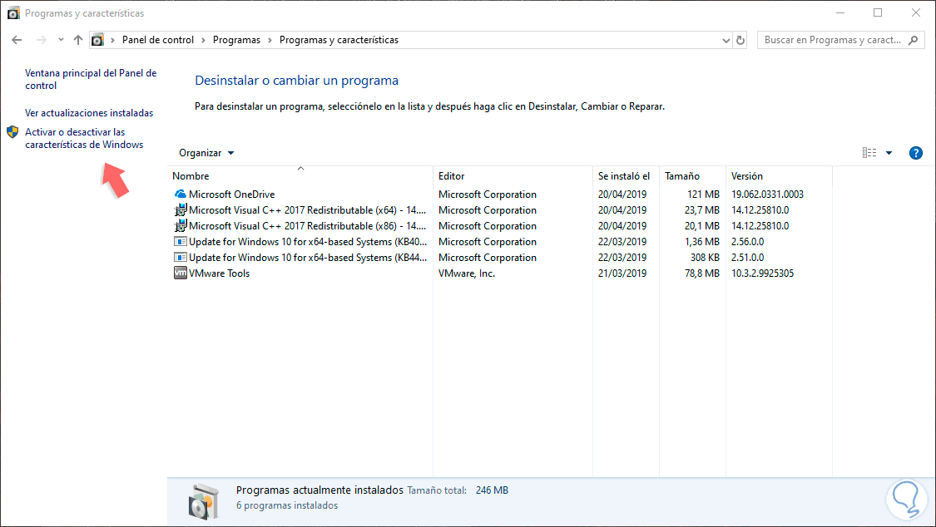Image resolution: width=936 pixels, height=527 pixels.
Task: Open help with the question mark icon
Action: point(916,153)
